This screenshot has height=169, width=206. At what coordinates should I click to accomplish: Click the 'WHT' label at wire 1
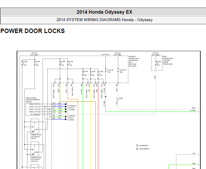pos(194,108)
